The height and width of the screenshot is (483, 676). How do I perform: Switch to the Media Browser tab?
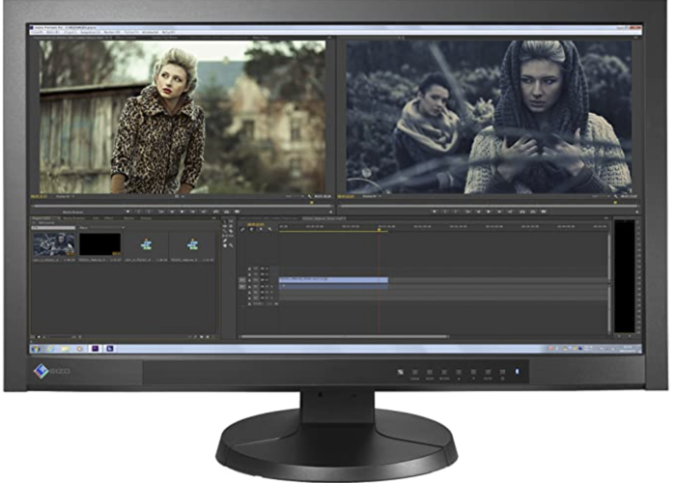(75, 220)
